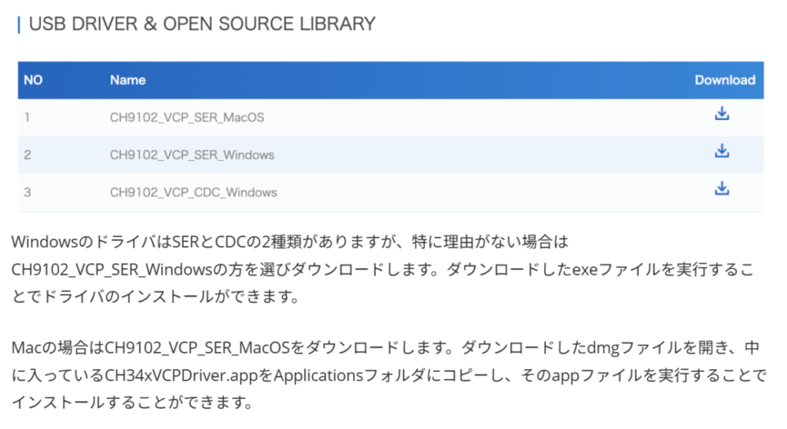Click the blue accent bar beside heading
The width and height of the screenshot is (787, 429).
click(x=18, y=25)
